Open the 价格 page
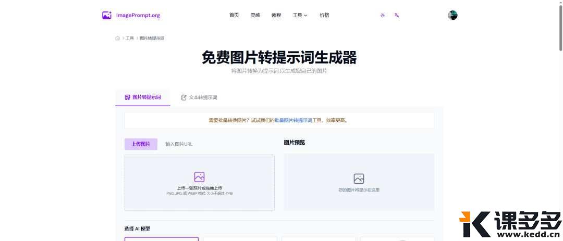This screenshot has height=241, width=563. (324, 15)
